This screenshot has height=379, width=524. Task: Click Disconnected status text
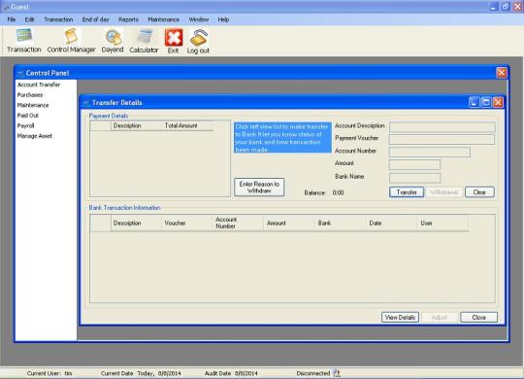point(313,373)
